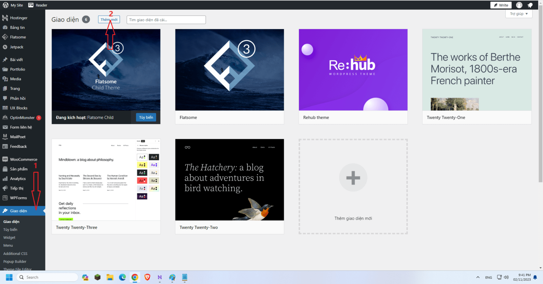Select Giao diện menu in sidebar
Image resolution: width=543 pixels, height=284 pixels.
(x=22, y=211)
